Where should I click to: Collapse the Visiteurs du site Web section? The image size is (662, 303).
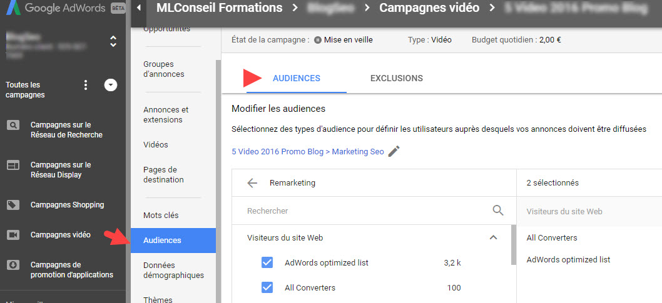click(492, 237)
